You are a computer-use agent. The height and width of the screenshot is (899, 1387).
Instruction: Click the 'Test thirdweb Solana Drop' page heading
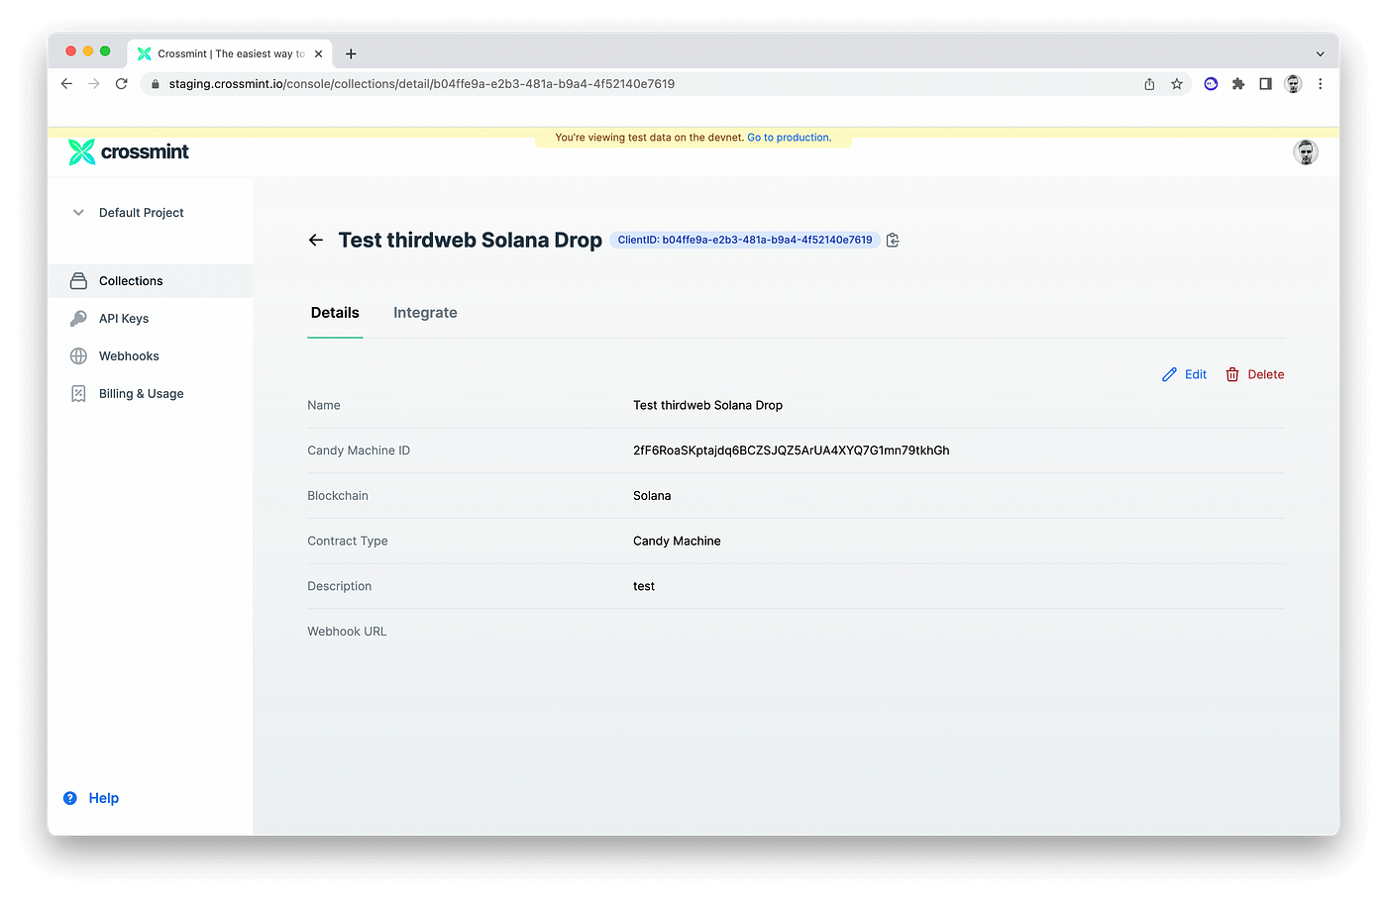471,241
